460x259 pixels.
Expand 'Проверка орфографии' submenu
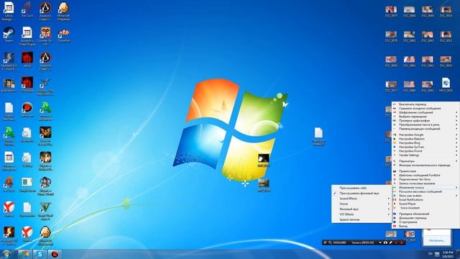coord(425,121)
